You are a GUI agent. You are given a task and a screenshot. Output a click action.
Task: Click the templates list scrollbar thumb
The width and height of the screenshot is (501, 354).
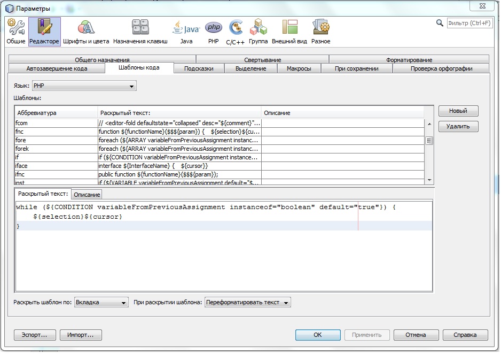click(429, 141)
